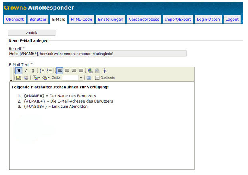Insert a bulleted list
This screenshot has width=248, height=175.
pyautogui.click(x=49, y=71)
